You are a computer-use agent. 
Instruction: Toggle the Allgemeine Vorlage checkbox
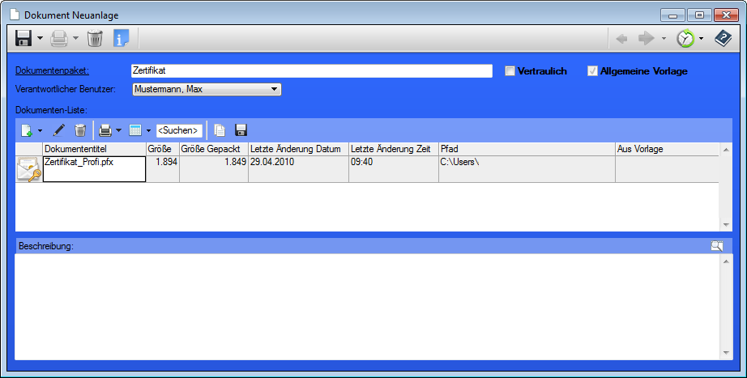[x=592, y=71]
